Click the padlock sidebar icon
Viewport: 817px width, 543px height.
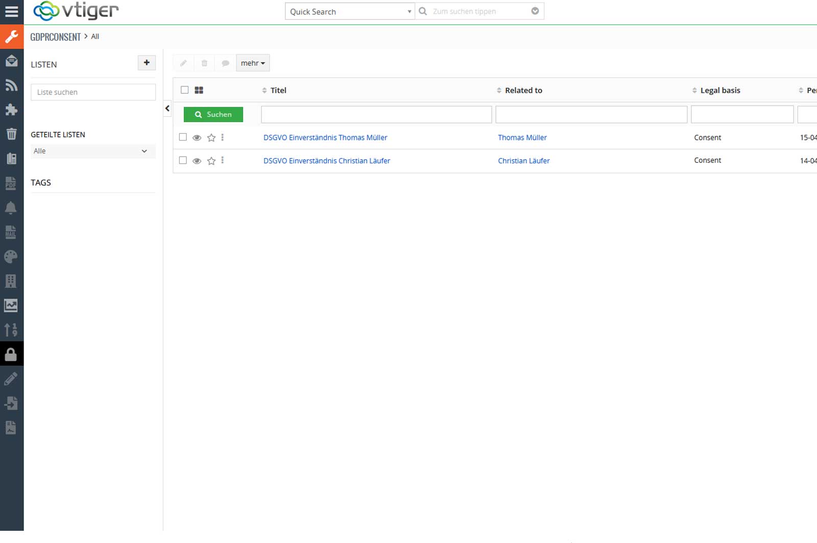click(x=11, y=354)
